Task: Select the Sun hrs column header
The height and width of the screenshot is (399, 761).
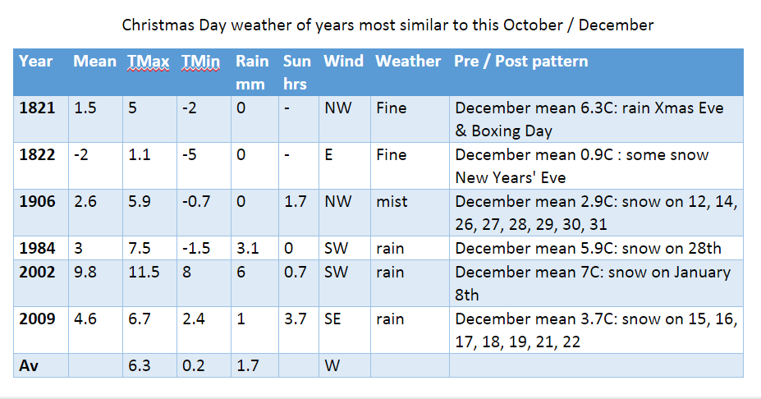Action: tap(296, 72)
